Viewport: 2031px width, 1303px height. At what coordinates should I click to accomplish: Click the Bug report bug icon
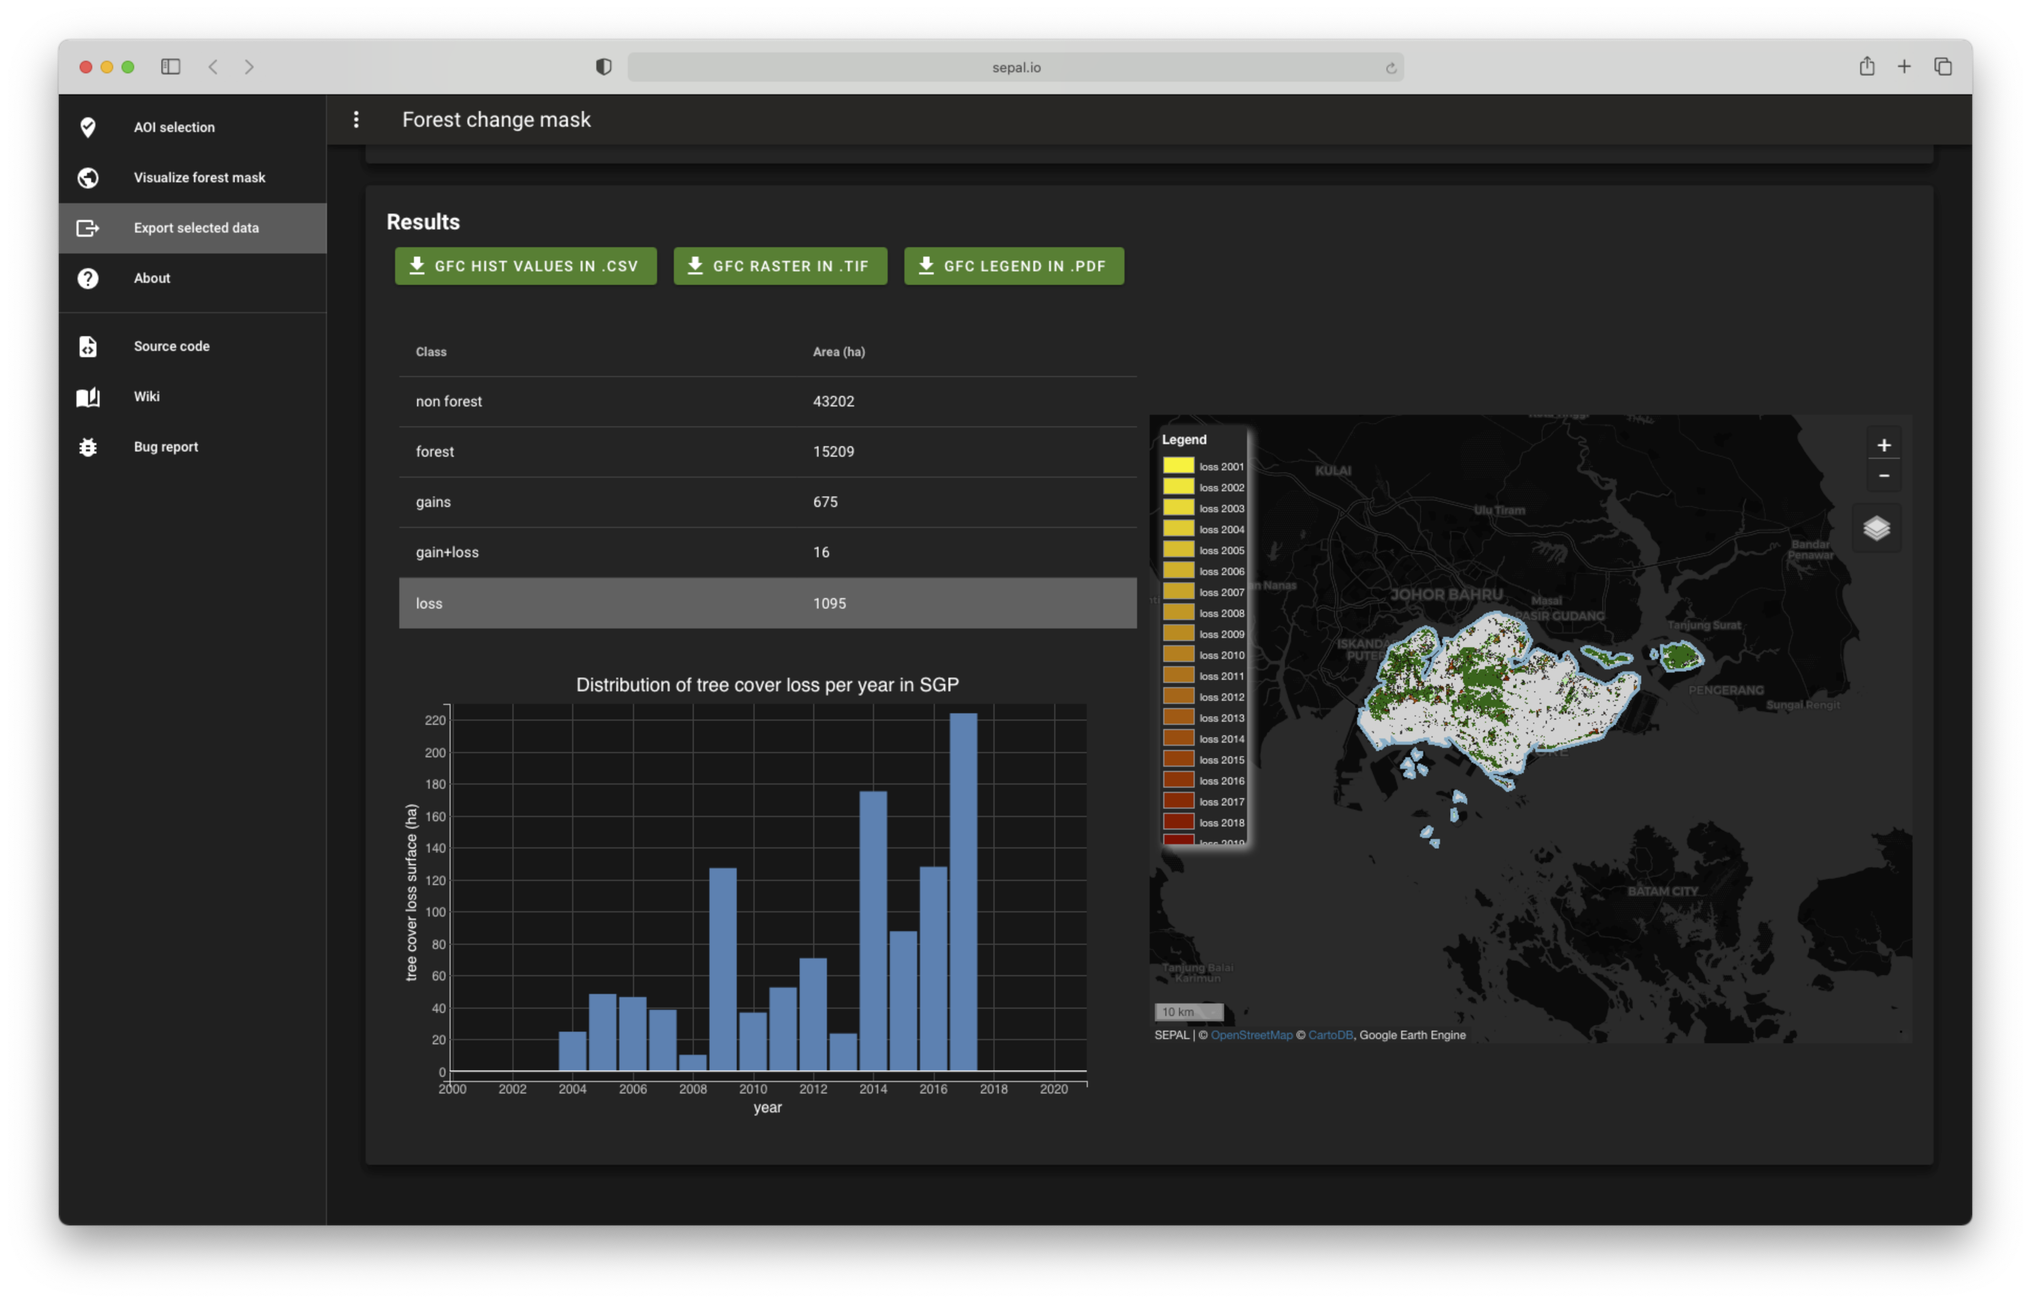[x=88, y=447]
